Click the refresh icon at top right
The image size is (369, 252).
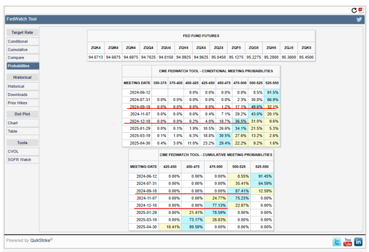tap(354, 10)
